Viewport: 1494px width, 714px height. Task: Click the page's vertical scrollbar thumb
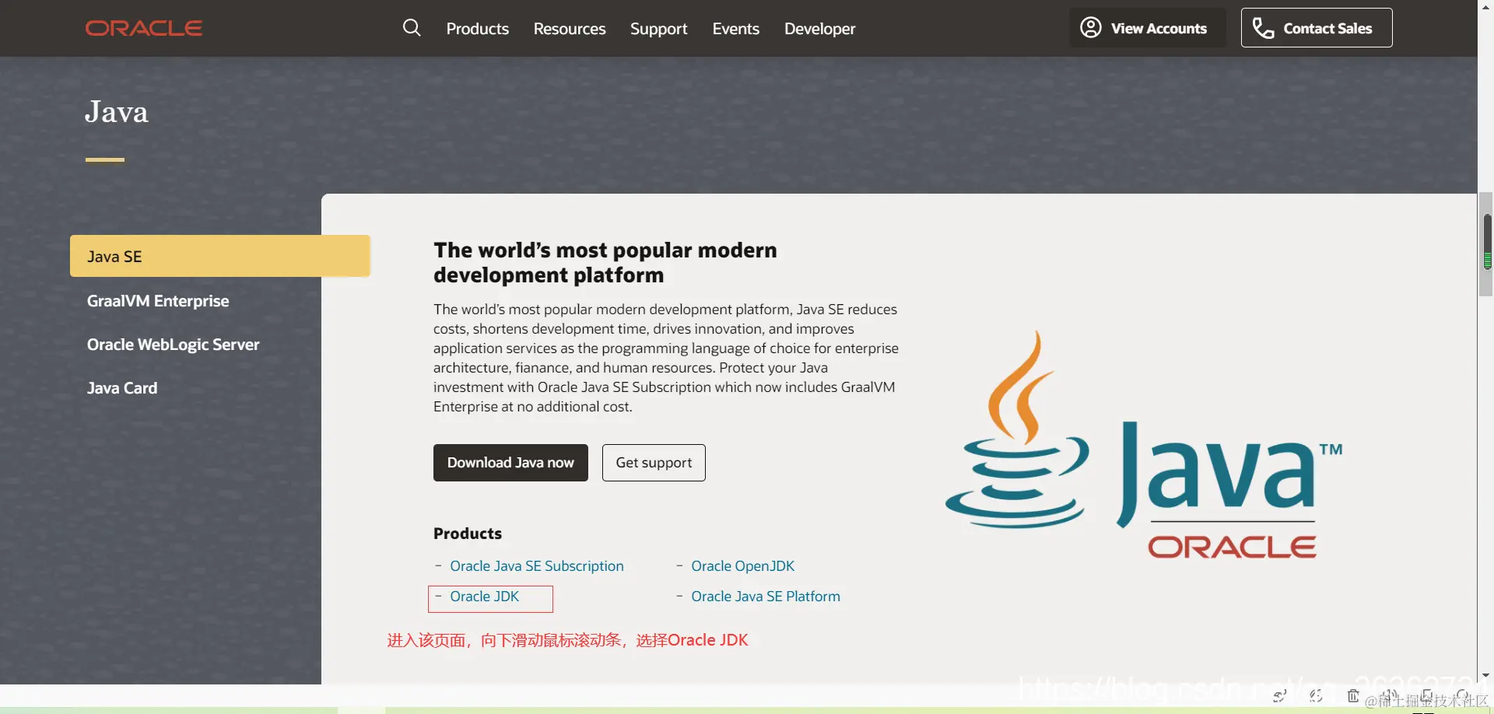(1487, 243)
